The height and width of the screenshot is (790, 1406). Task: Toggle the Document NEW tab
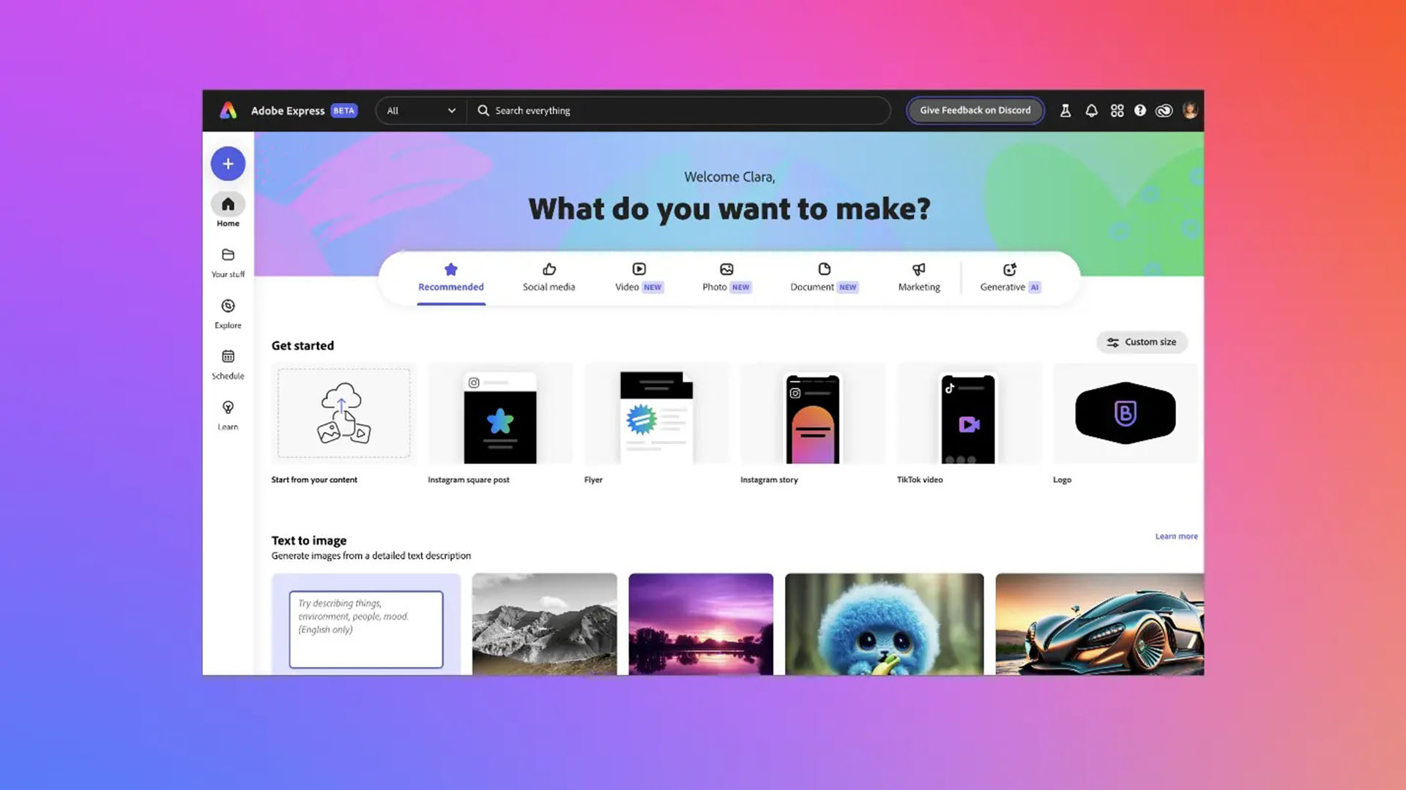tap(823, 276)
